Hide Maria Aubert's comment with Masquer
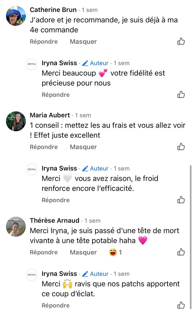The width and height of the screenshot is (193, 311). tap(83, 147)
